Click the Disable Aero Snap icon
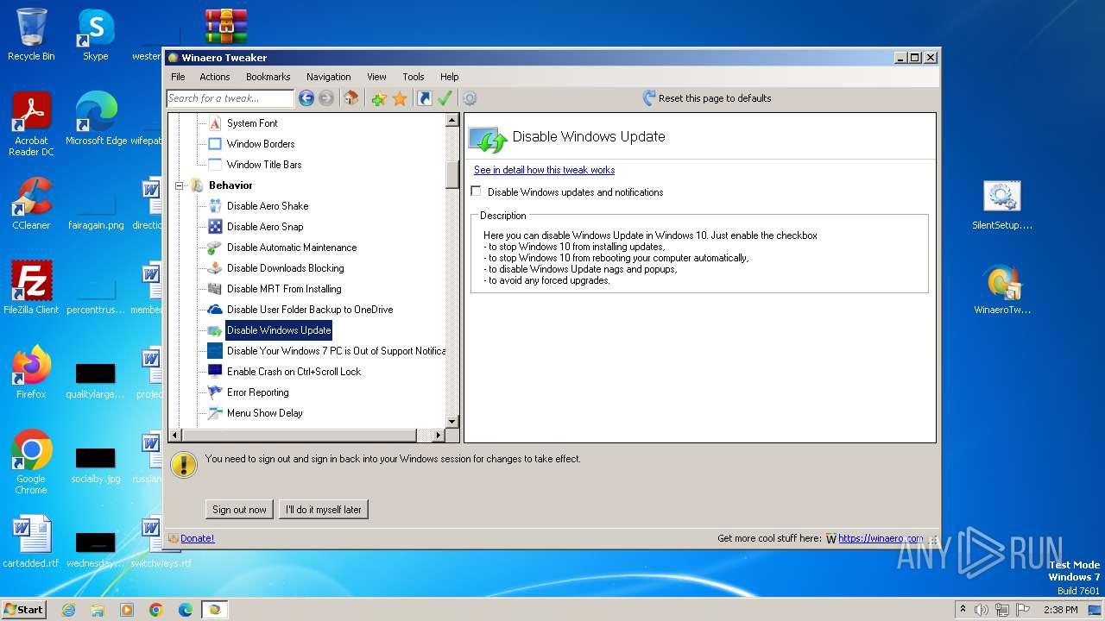Screen dimensions: 1105x621 (215, 227)
